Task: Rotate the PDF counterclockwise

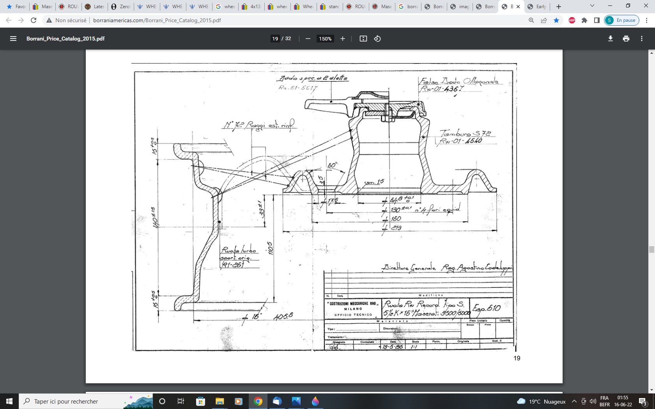Action: (x=377, y=39)
